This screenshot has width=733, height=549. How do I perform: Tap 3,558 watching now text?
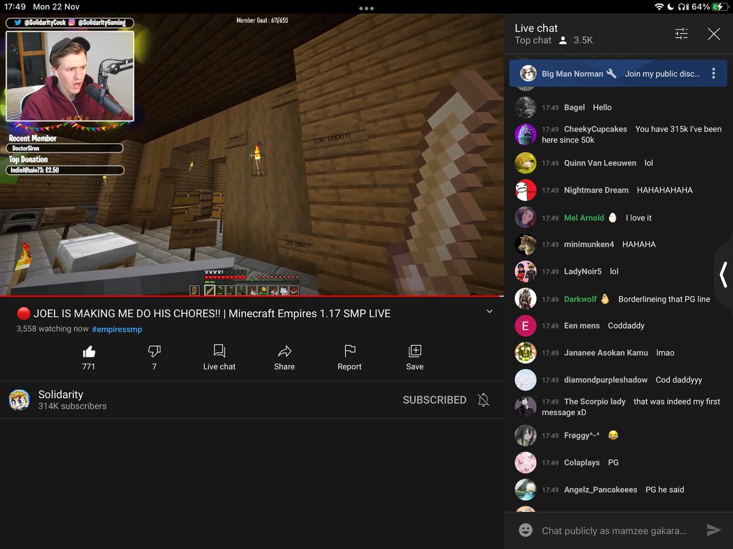(53, 329)
